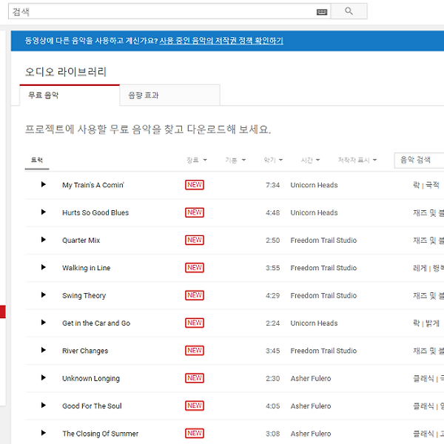Expand the 장르 (genre) filter dropdown
Screen dimensions: 444x444
(x=196, y=160)
